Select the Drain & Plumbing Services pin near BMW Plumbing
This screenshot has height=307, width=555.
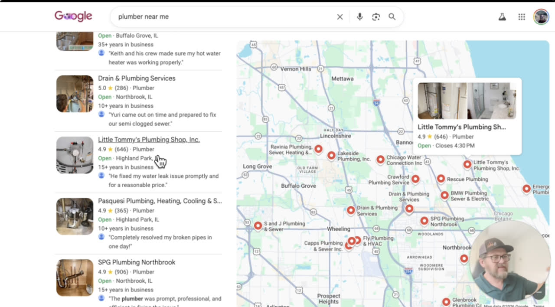(409, 209)
